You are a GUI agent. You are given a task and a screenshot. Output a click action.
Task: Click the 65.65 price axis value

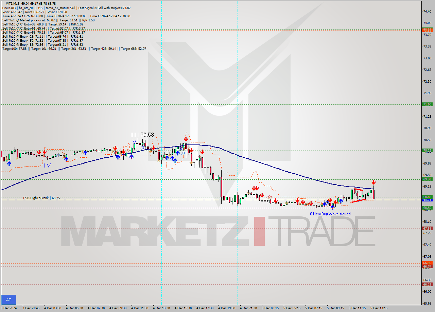click(x=428, y=303)
